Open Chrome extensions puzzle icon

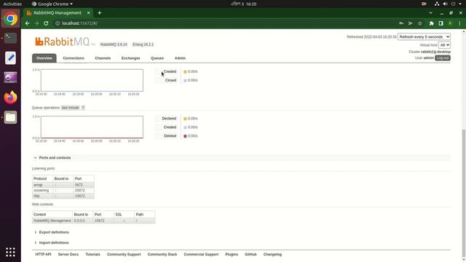coord(431,23)
